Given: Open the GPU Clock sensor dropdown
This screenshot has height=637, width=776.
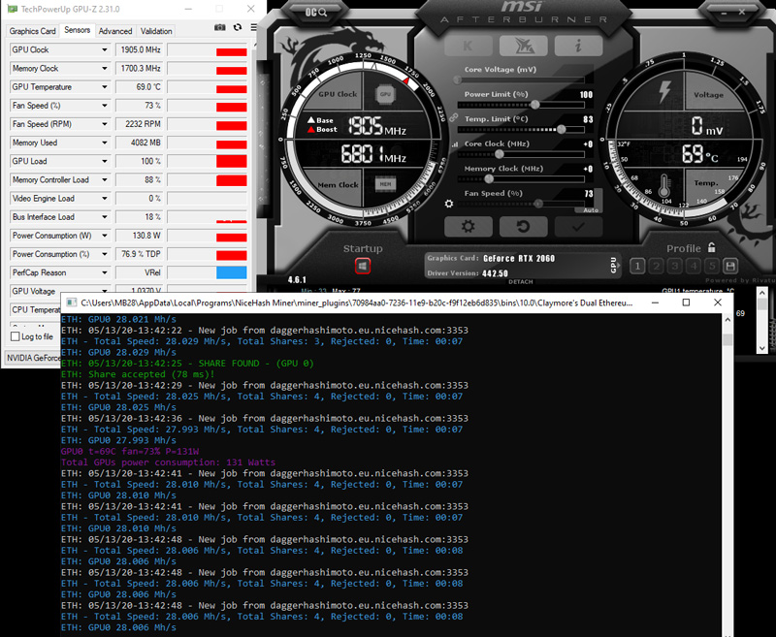Looking at the screenshot, I should [105, 50].
